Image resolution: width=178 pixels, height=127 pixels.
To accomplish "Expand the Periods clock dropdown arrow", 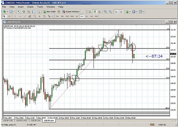I will point(137,12).
